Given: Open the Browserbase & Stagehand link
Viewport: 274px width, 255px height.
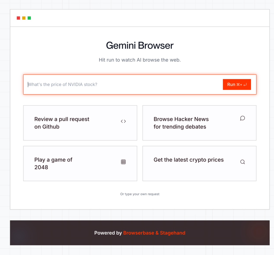Looking at the screenshot, I should [x=154, y=233].
